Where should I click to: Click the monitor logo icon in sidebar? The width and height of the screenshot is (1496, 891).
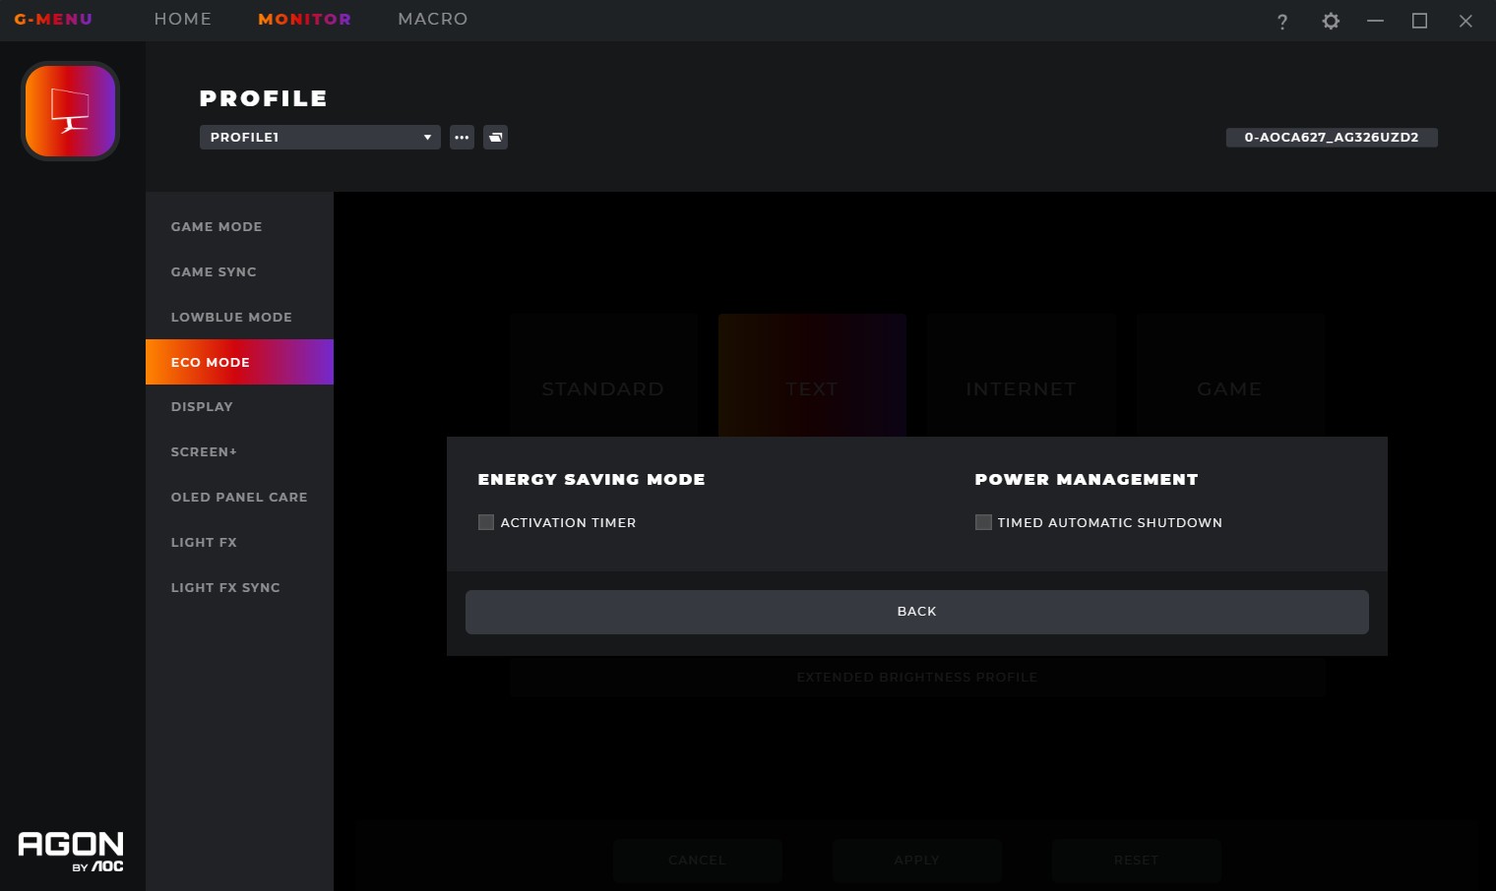point(71,111)
